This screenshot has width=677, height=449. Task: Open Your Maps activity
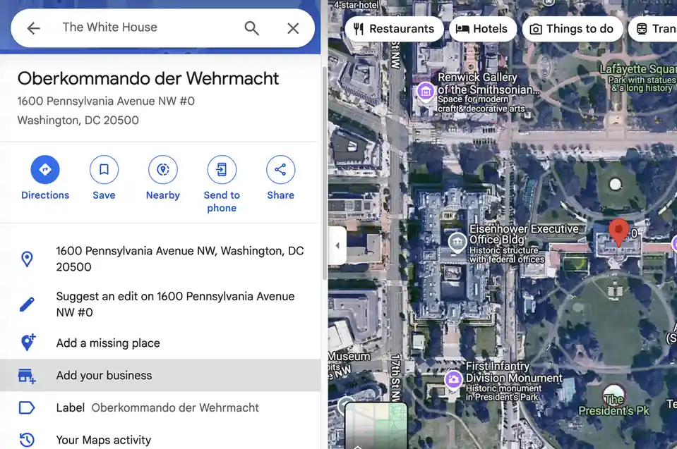tap(160, 439)
